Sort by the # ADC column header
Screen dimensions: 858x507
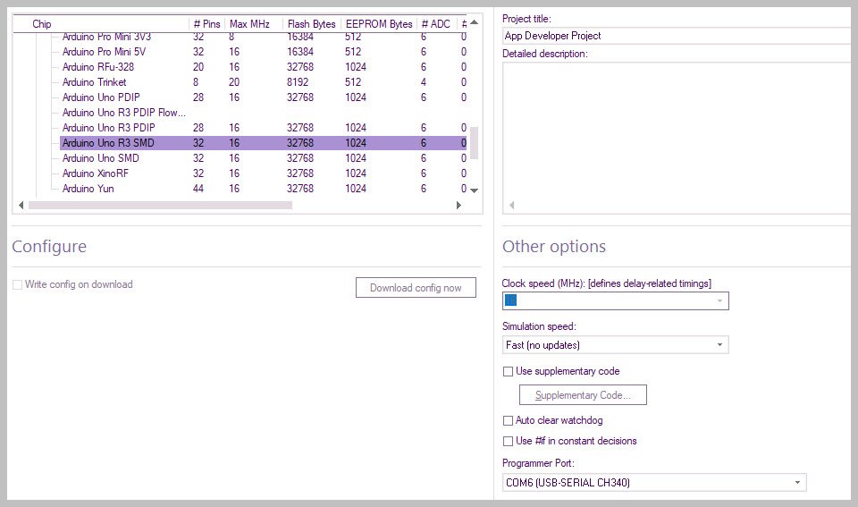[x=436, y=24]
